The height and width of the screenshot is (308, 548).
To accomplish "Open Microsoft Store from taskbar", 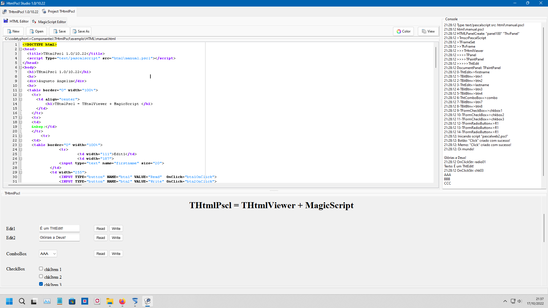I will pyautogui.click(x=72, y=301).
